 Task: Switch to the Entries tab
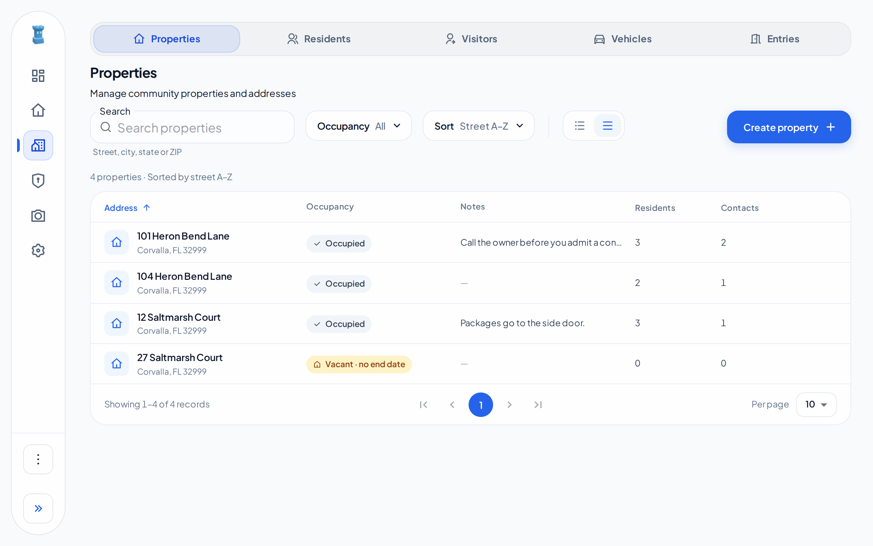tap(775, 39)
